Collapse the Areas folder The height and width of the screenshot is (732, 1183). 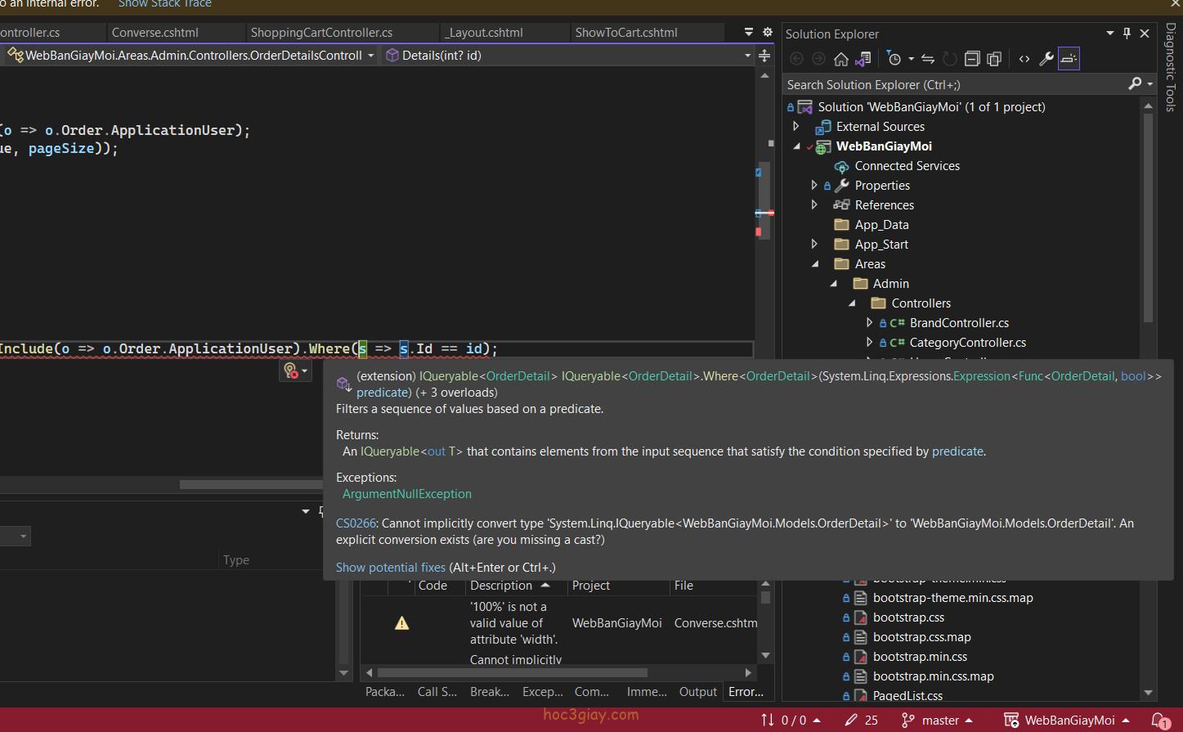(x=814, y=264)
